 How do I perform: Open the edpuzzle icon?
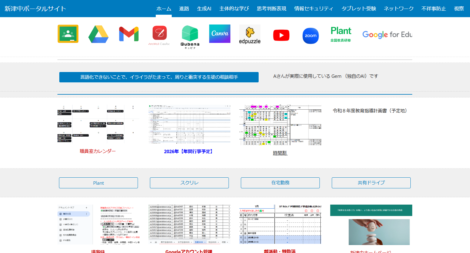pos(250,35)
